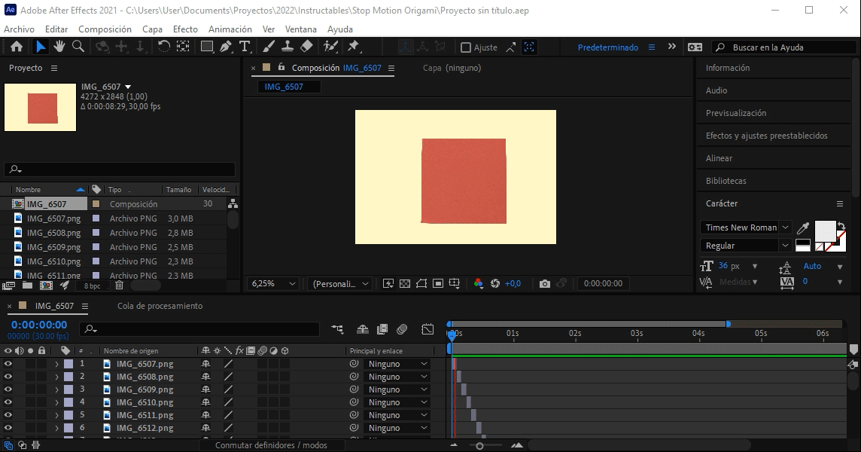Screen dimensions: 861x452
Task: Enable the Ajuste snapping checkbox
Action: (x=466, y=47)
